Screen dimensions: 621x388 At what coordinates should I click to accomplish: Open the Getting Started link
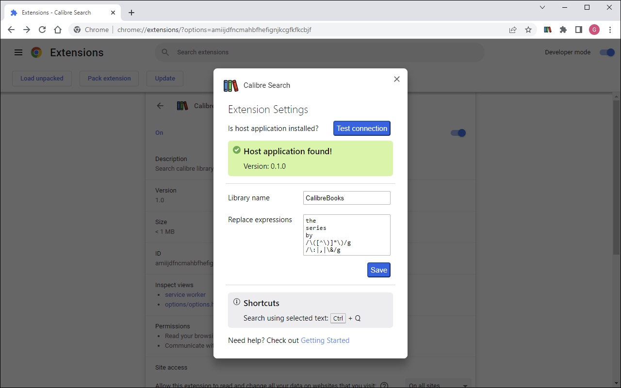point(325,340)
